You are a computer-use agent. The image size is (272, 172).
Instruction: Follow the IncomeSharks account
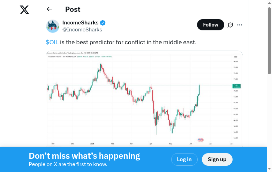(x=210, y=25)
